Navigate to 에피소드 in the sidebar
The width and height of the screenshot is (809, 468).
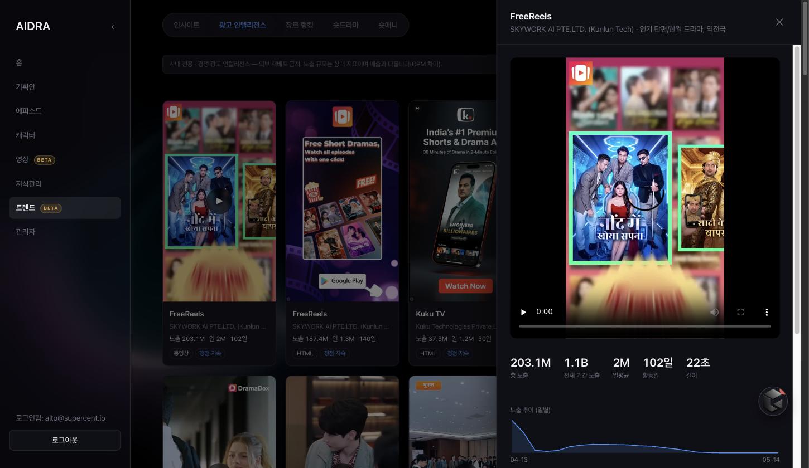[x=65, y=111]
